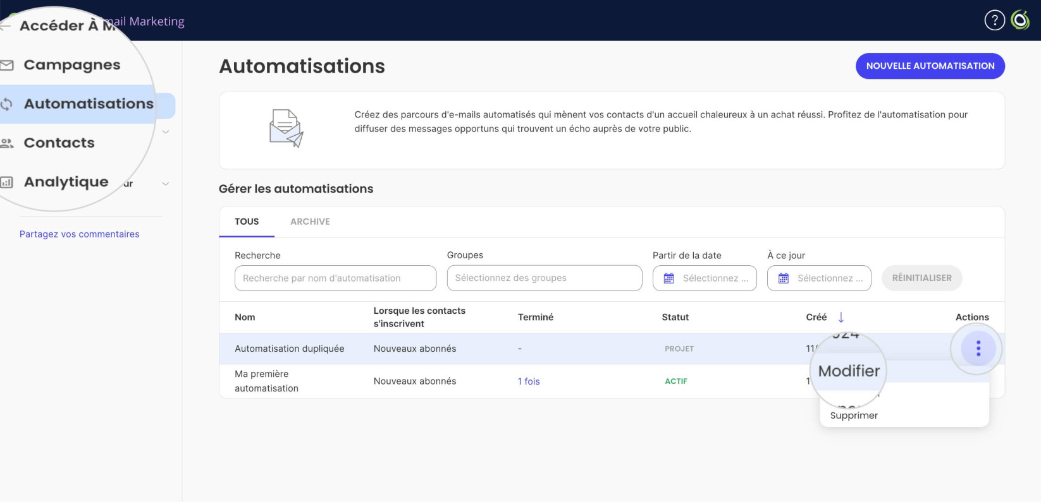The image size is (1041, 502).
Task: Choose Supprimer in the actions menu
Action: point(854,415)
